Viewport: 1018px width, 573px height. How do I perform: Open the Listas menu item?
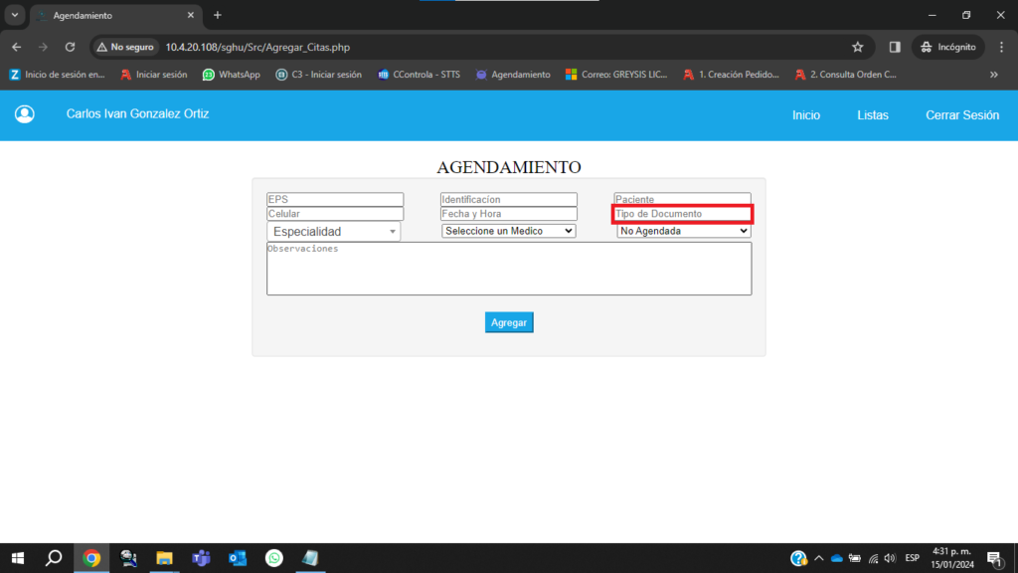[873, 115]
